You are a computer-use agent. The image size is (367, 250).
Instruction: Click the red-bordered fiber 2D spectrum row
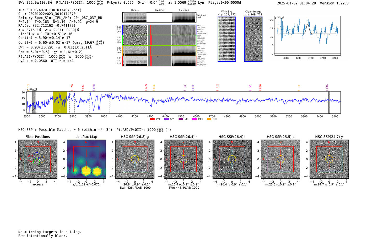(x=159, y=61)
